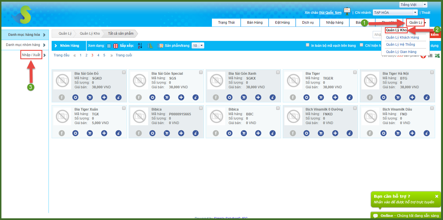Click Quản Lý Kho breadcrumb
Viewport: 443px width, 220px height.
[x=90, y=34]
